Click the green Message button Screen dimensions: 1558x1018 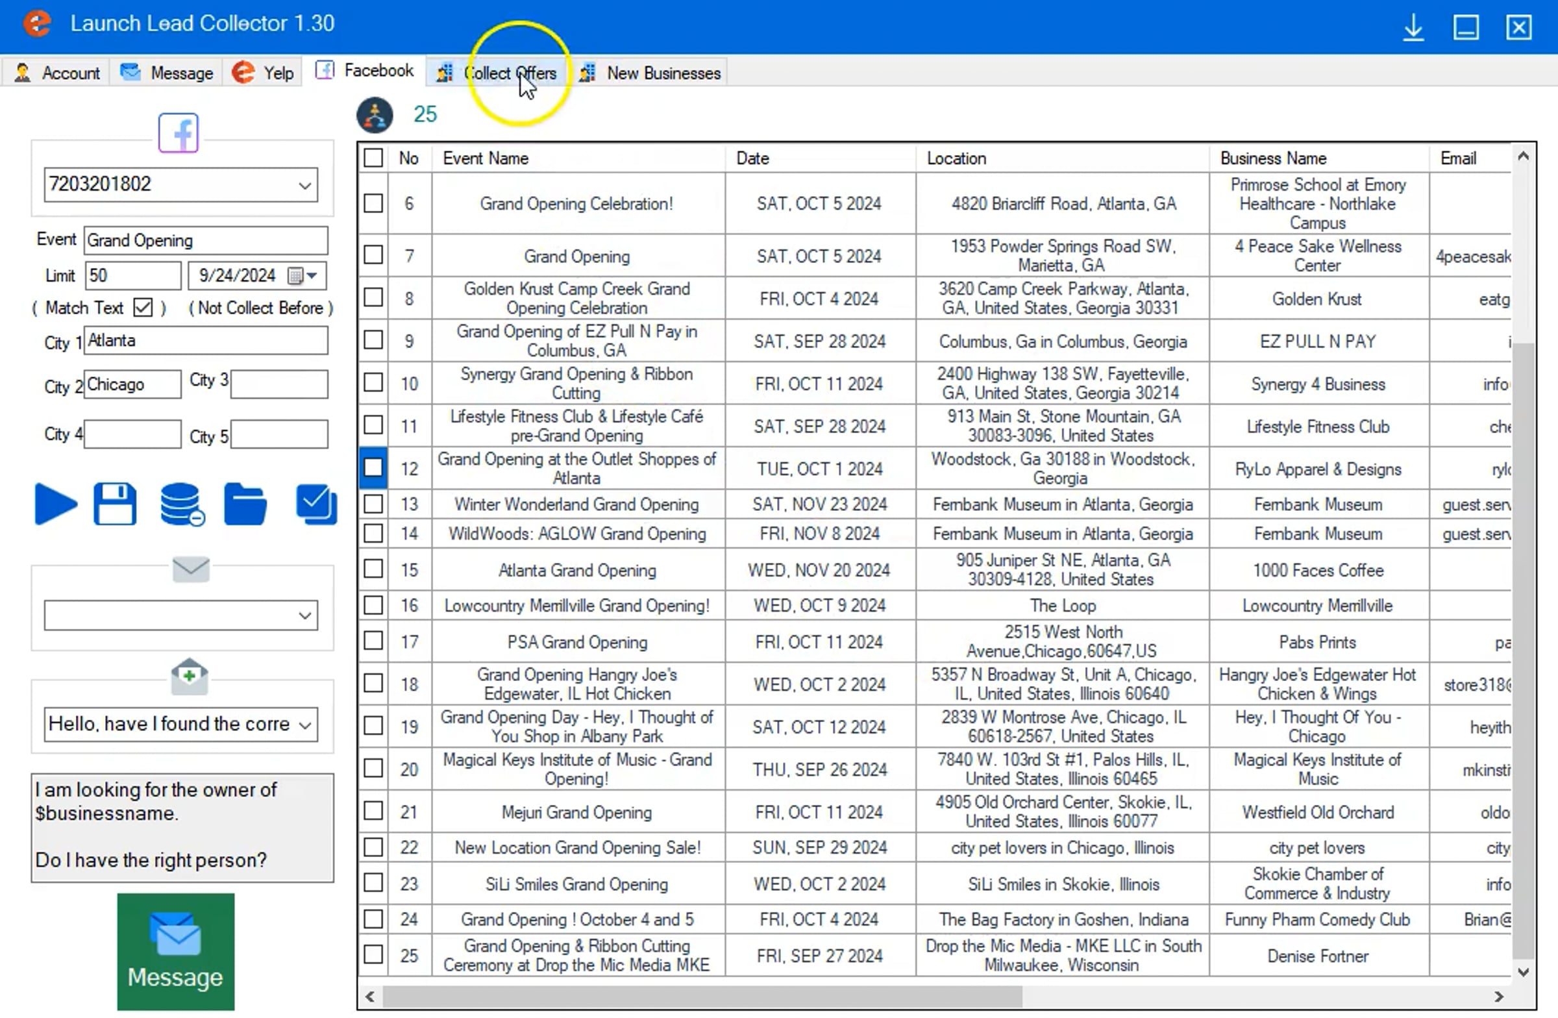click(x=175, y=952)
